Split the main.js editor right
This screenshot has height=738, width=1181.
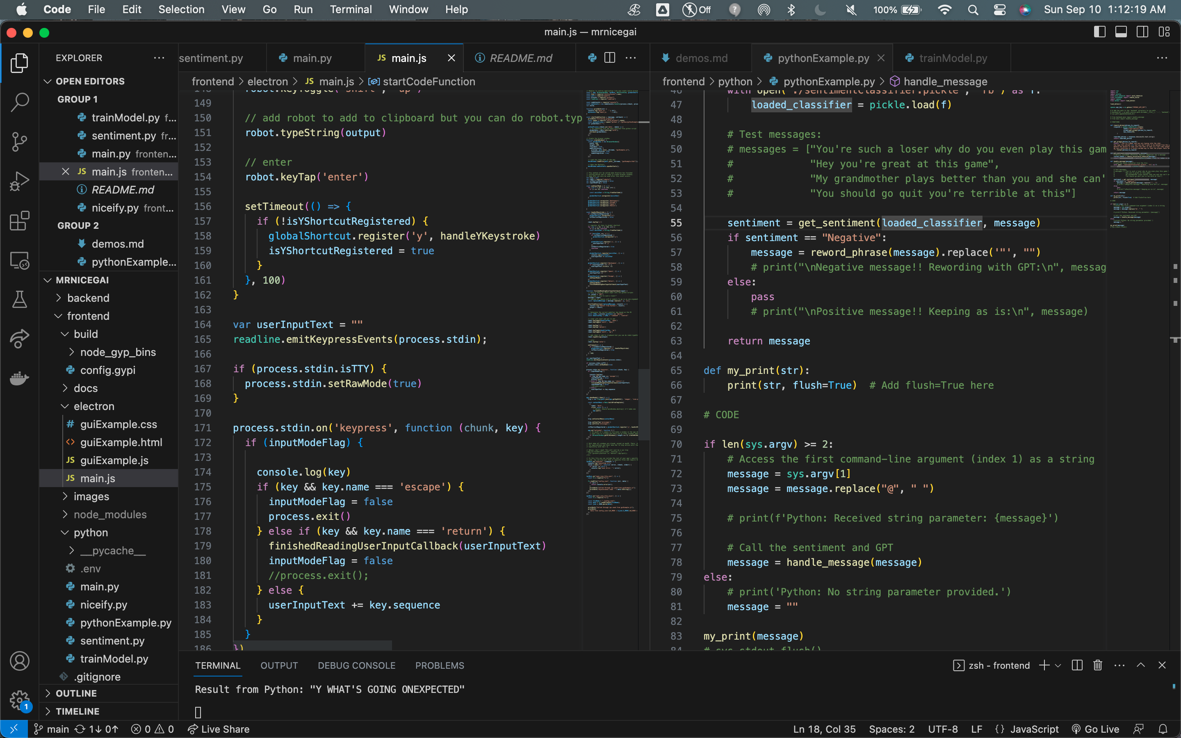pos(609,58)
